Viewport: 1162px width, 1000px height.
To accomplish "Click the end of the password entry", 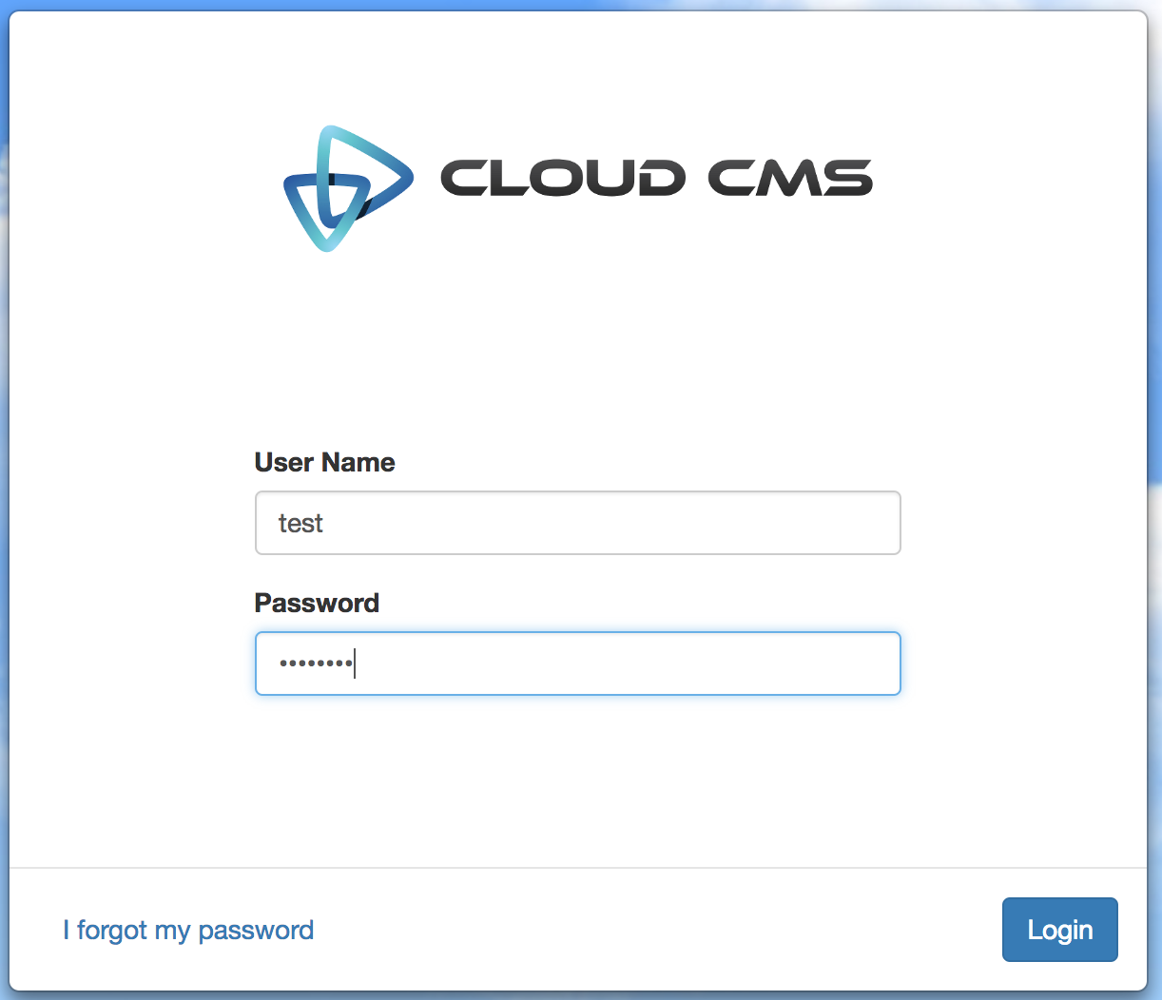I will [354, 663].
